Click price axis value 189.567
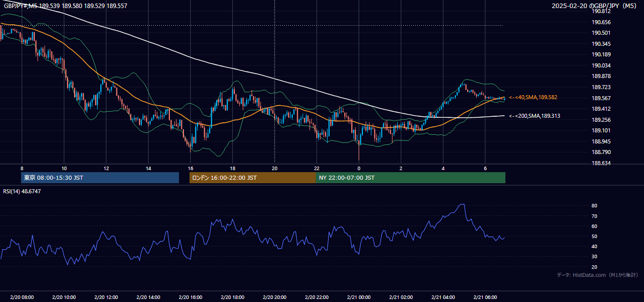Viewport: 644px width, 302px height. pos(601,98)
